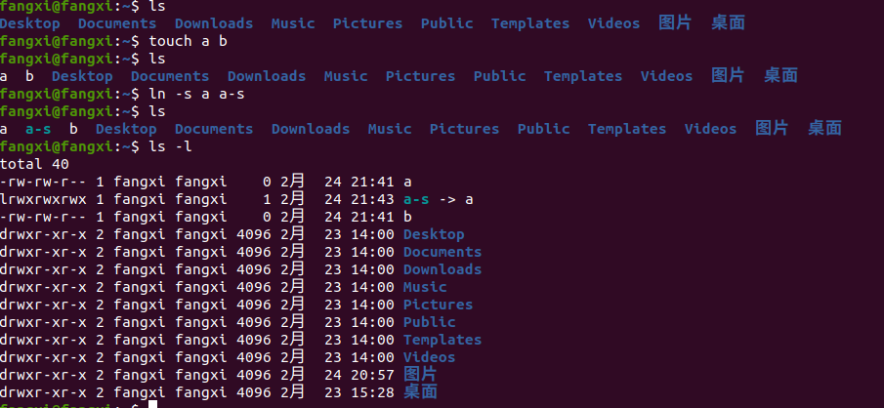884x408 pixels.
Task: Click the size 4096 on the Music row
Action: [x=254, y=287]
